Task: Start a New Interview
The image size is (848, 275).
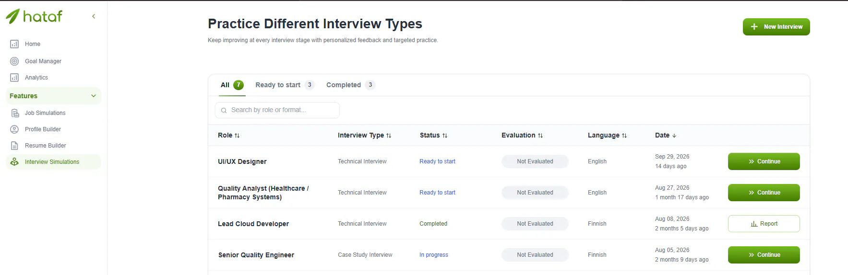Action: 776,27
